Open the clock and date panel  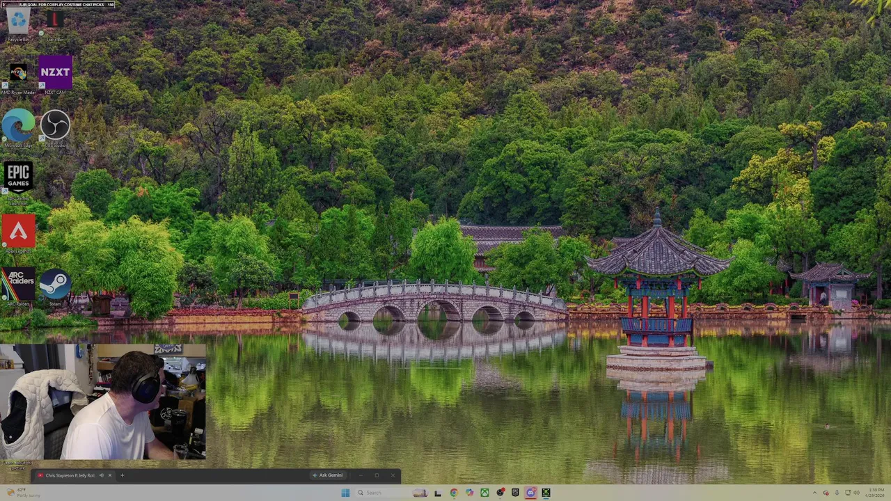875,493
